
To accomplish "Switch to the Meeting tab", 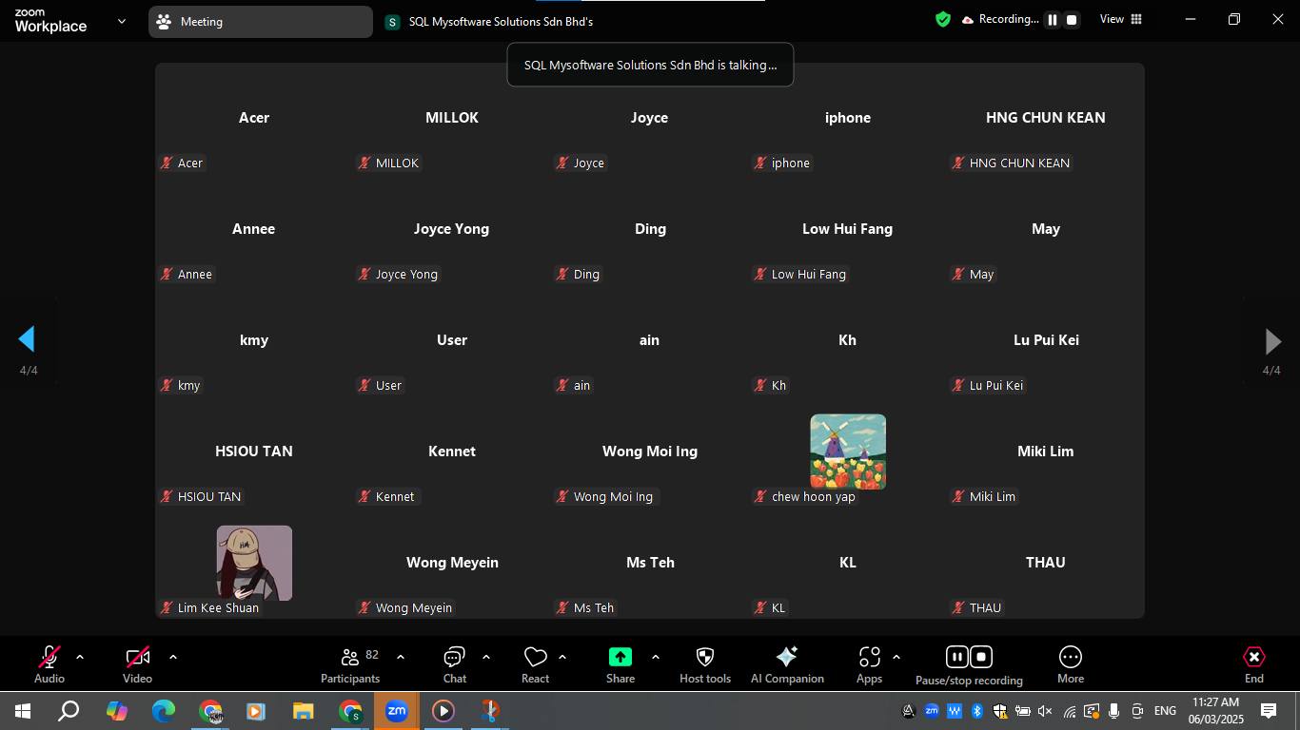I will [260, 21].
